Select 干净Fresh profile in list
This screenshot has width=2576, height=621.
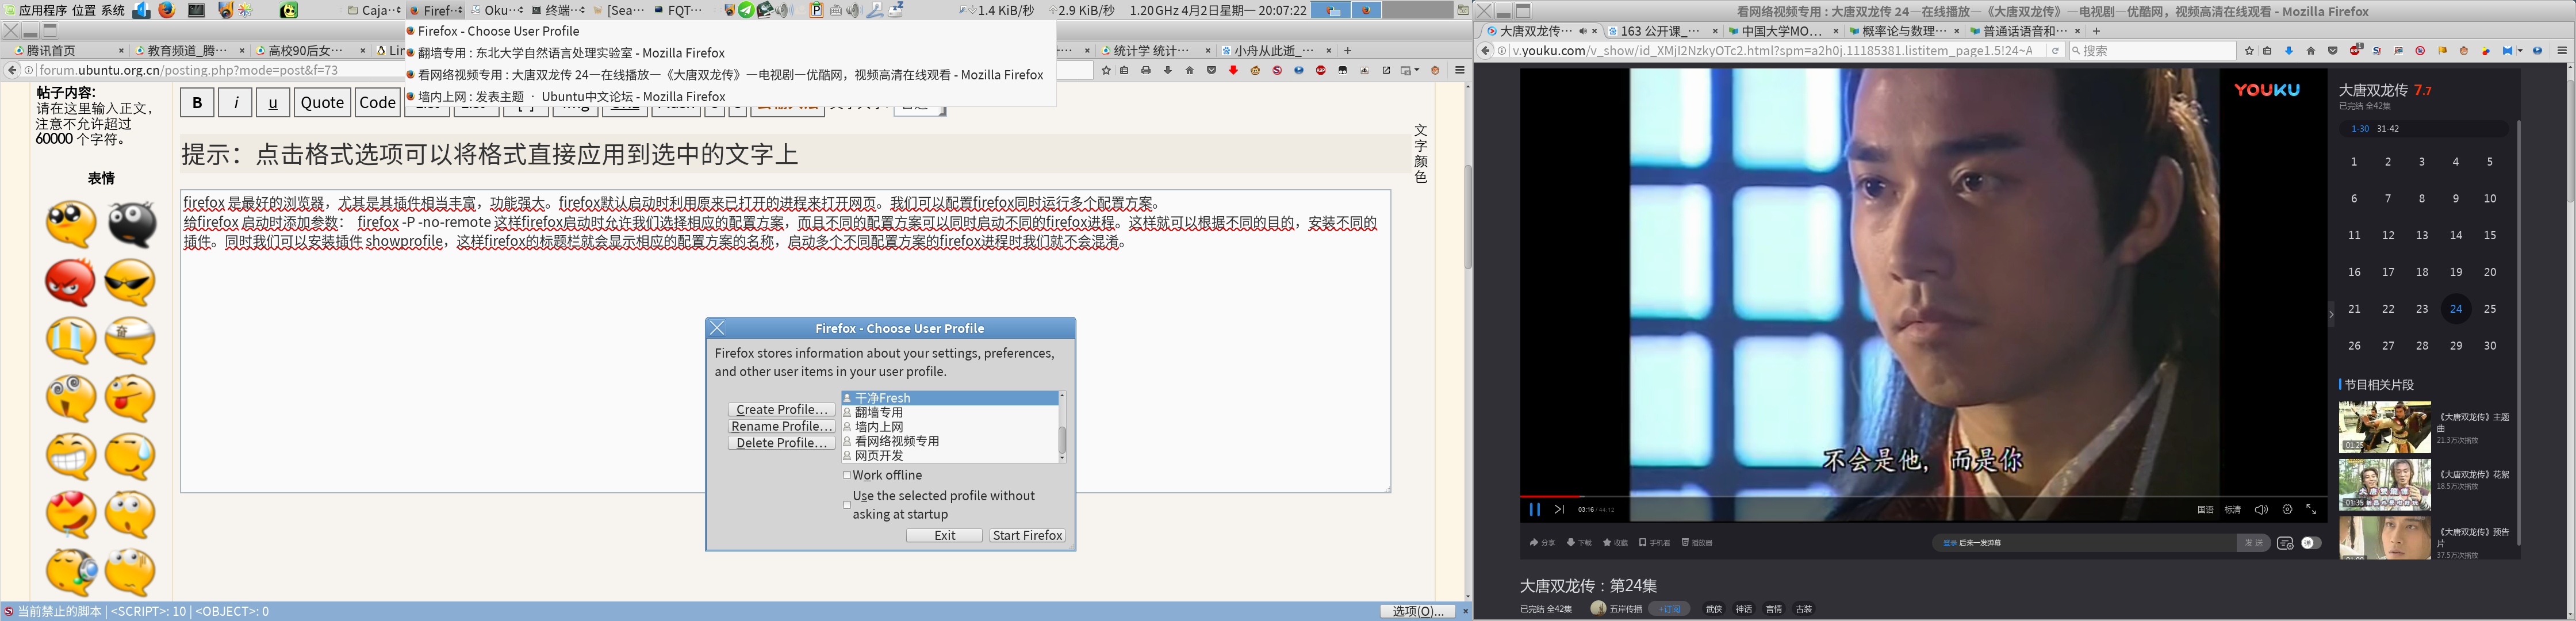pyautogui.click(x=950, y=398)
